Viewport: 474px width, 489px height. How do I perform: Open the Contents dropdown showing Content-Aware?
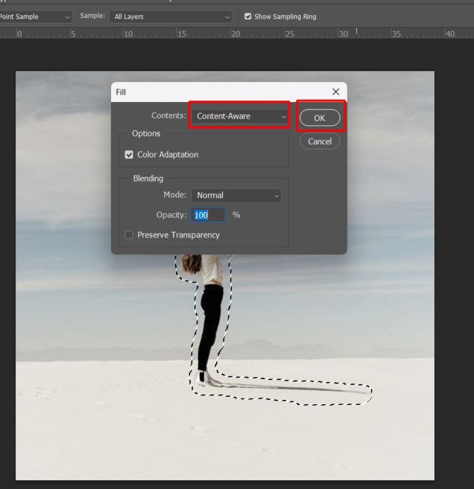click(x=239, y=116)
